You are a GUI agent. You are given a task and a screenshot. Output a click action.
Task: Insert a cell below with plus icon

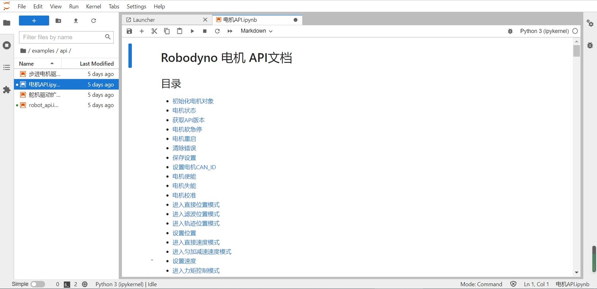click(142, 31)
